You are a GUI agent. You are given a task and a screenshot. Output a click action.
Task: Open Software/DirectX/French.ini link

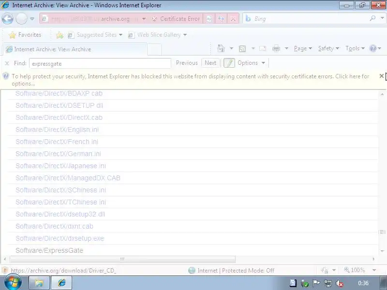click(57, 142)
